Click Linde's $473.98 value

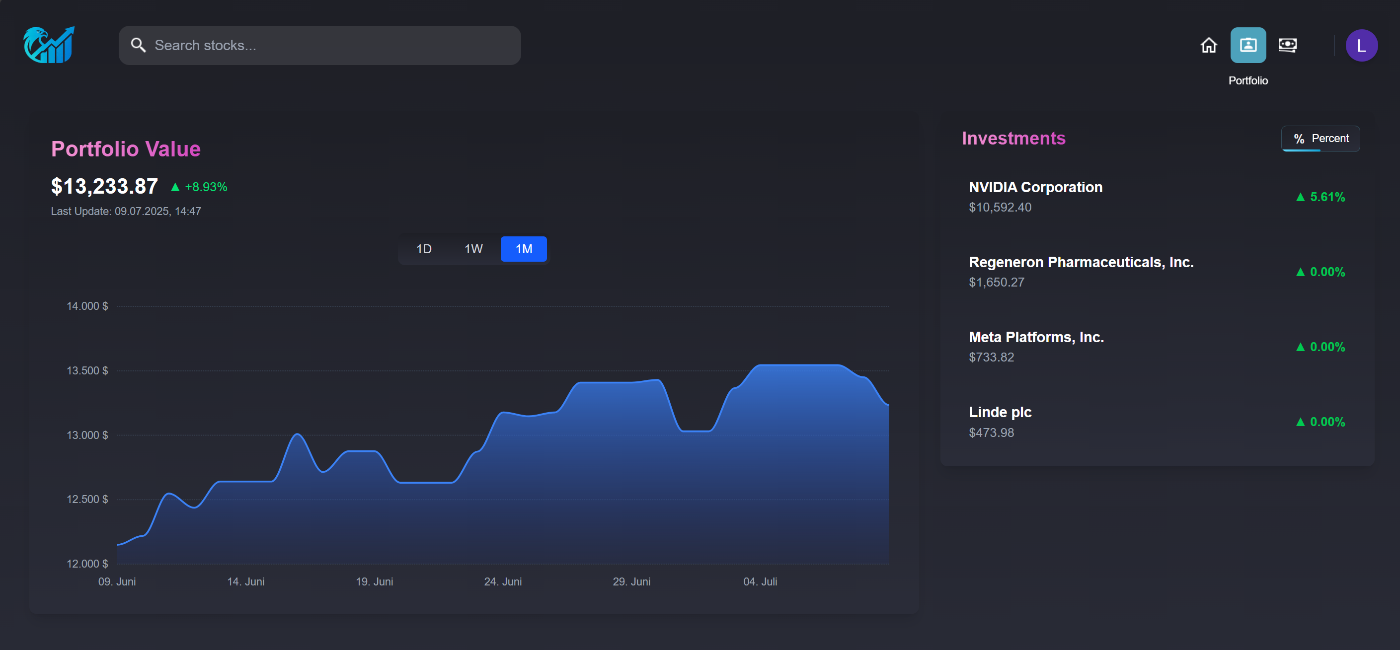point(991,433)
